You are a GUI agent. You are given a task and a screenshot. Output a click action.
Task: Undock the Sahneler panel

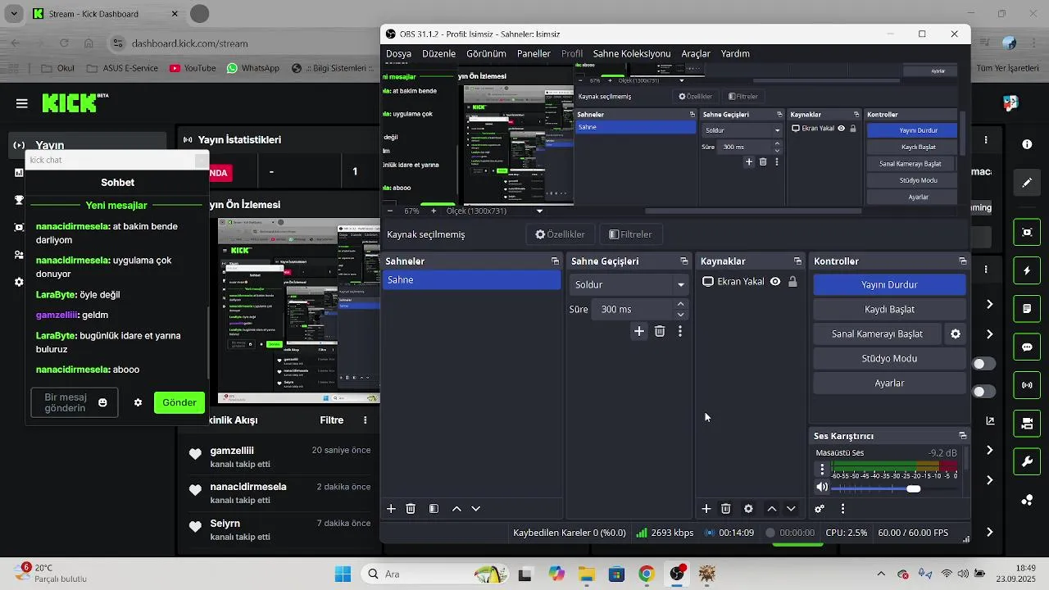click(555, 261)
